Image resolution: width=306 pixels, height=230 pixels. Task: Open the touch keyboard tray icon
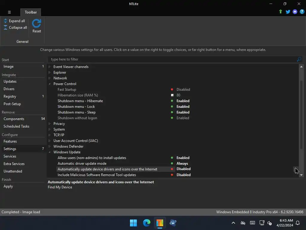point(252,223)
